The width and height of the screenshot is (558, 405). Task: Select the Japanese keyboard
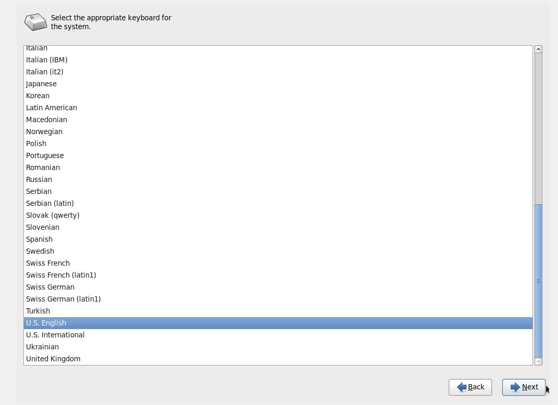click(x=278, y=84)
